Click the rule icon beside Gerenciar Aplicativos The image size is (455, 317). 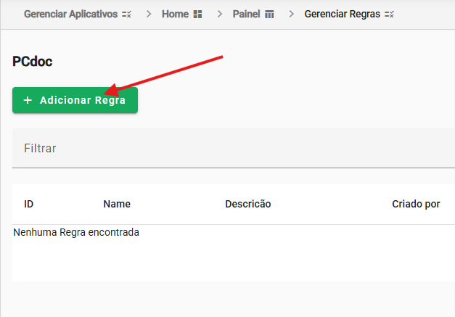[127, 15]
